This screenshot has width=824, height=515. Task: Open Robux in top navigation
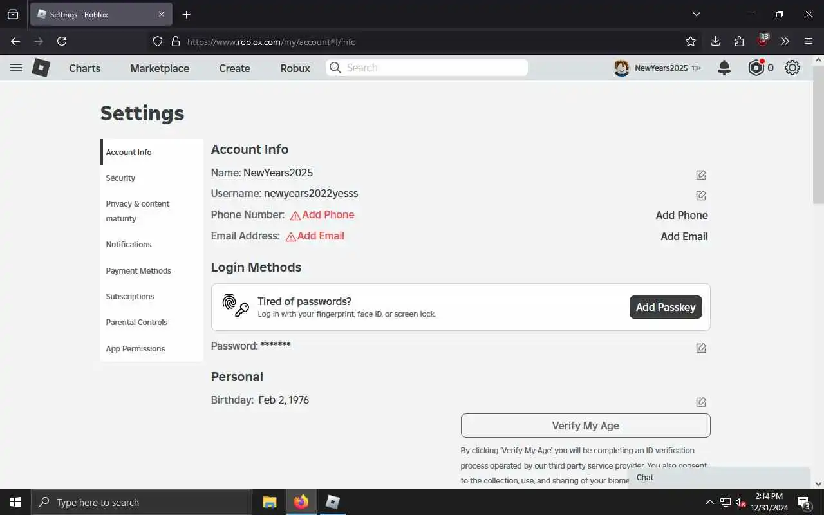(x=295, y=68)
